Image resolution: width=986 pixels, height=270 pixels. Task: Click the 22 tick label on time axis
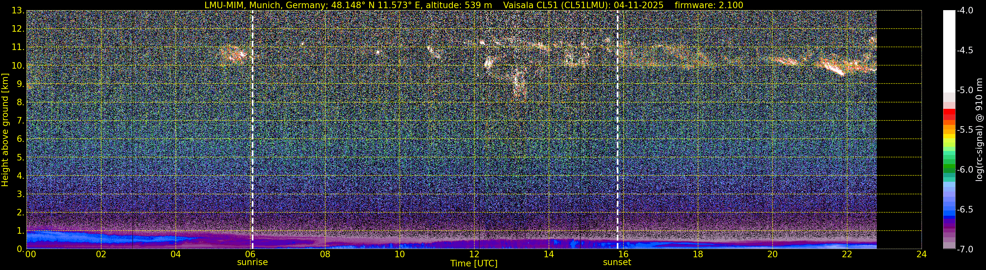click(x=847, y=255)
